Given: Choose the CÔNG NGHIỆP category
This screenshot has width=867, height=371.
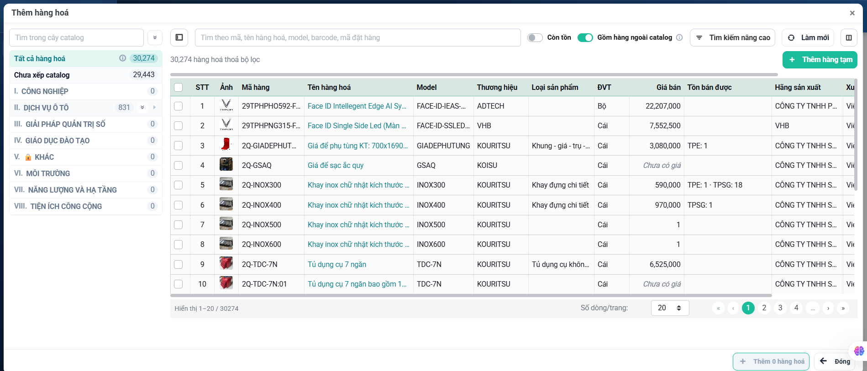Looking at the screenshot, I should pyautogui.click(x=86, y=91).
